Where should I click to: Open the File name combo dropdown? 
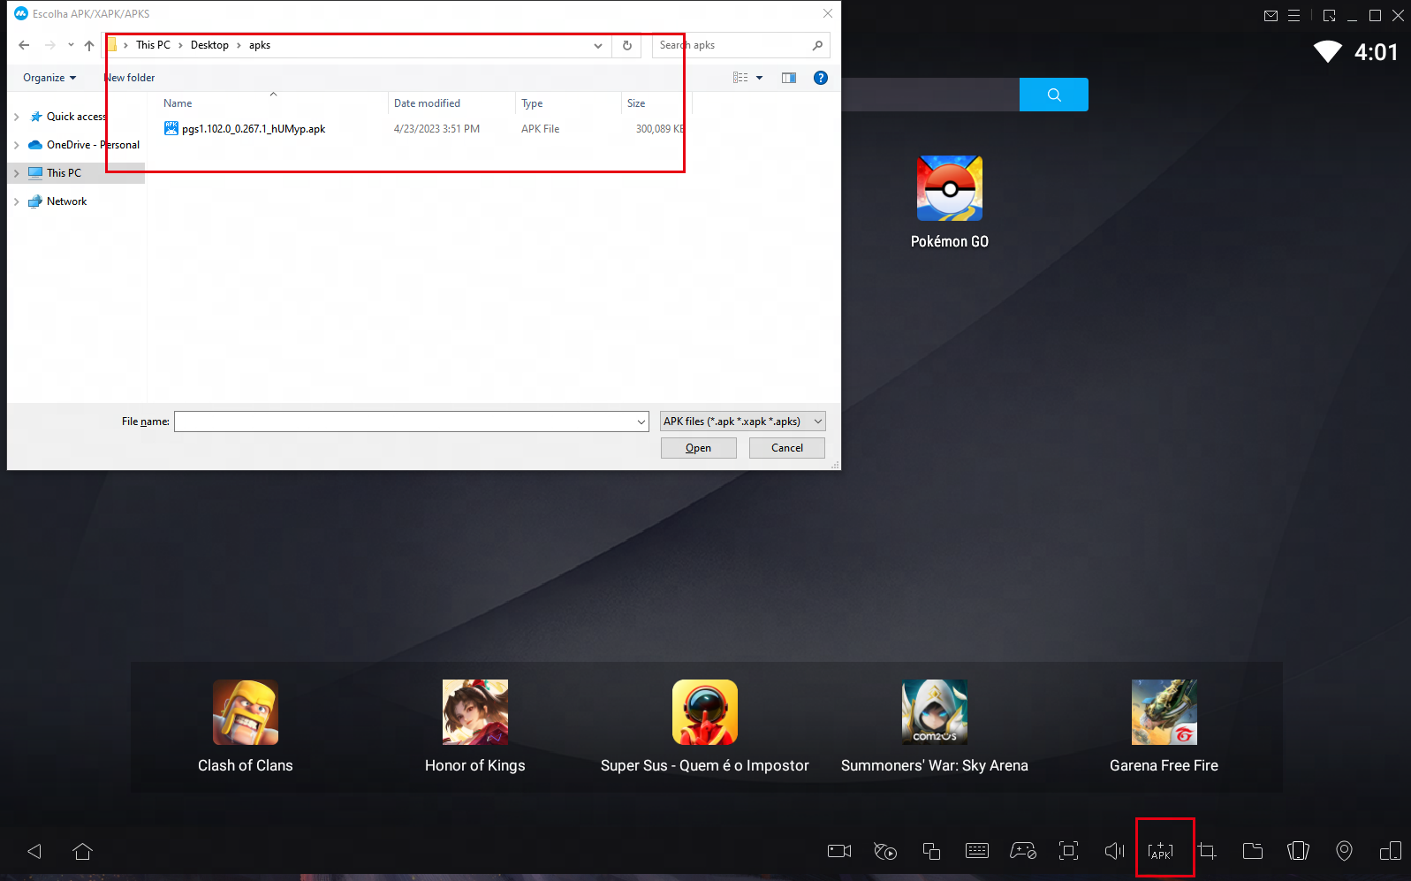coord(641,422)
